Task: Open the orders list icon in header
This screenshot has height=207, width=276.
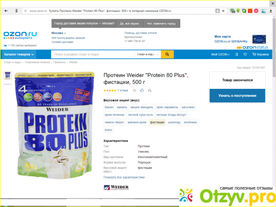Action: [237, 54]
